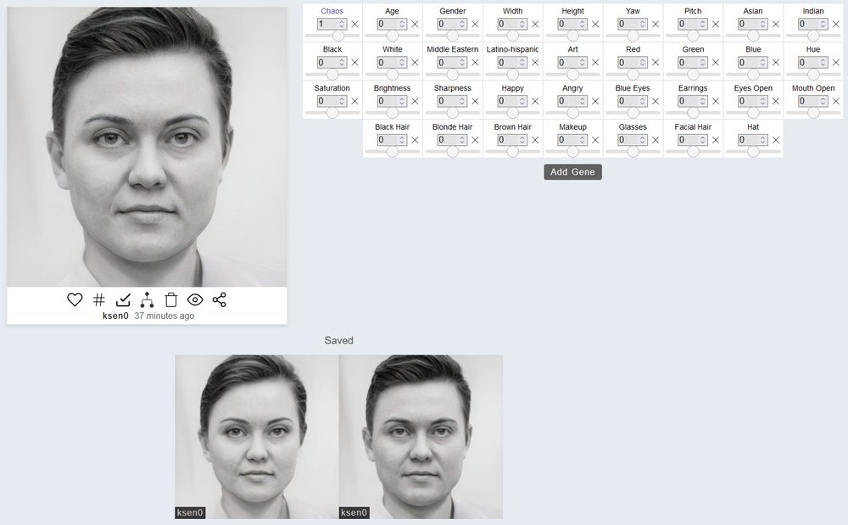Image resolution: width=848 pixels, height=525 pixels.
Task: Adjust the Latino-hispanic slider
Action: pyautogui.click(x=513, y=75)
